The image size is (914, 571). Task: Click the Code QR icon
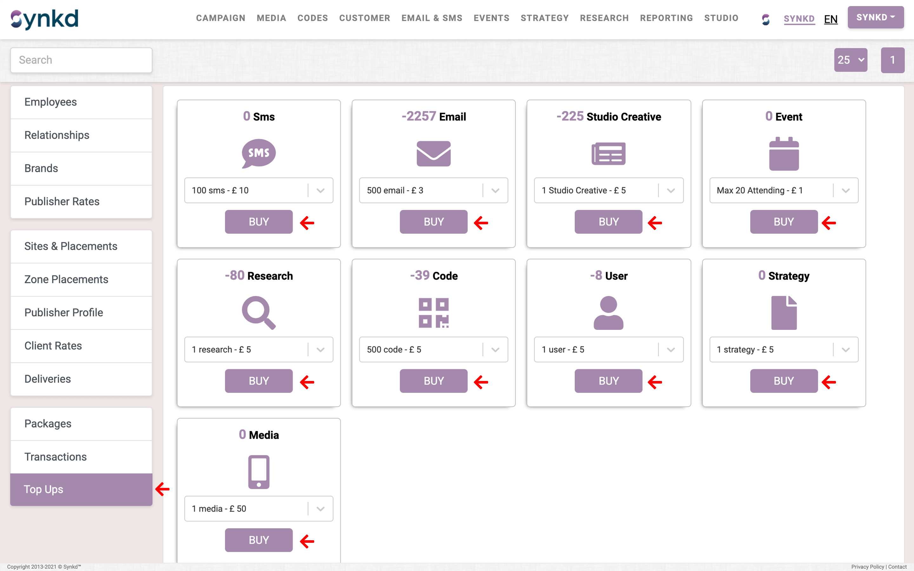(x=433, y=313)
